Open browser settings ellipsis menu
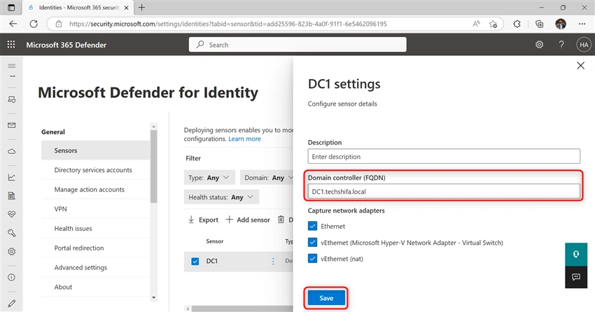The image size is (595, 312). (x=582, y=24)
